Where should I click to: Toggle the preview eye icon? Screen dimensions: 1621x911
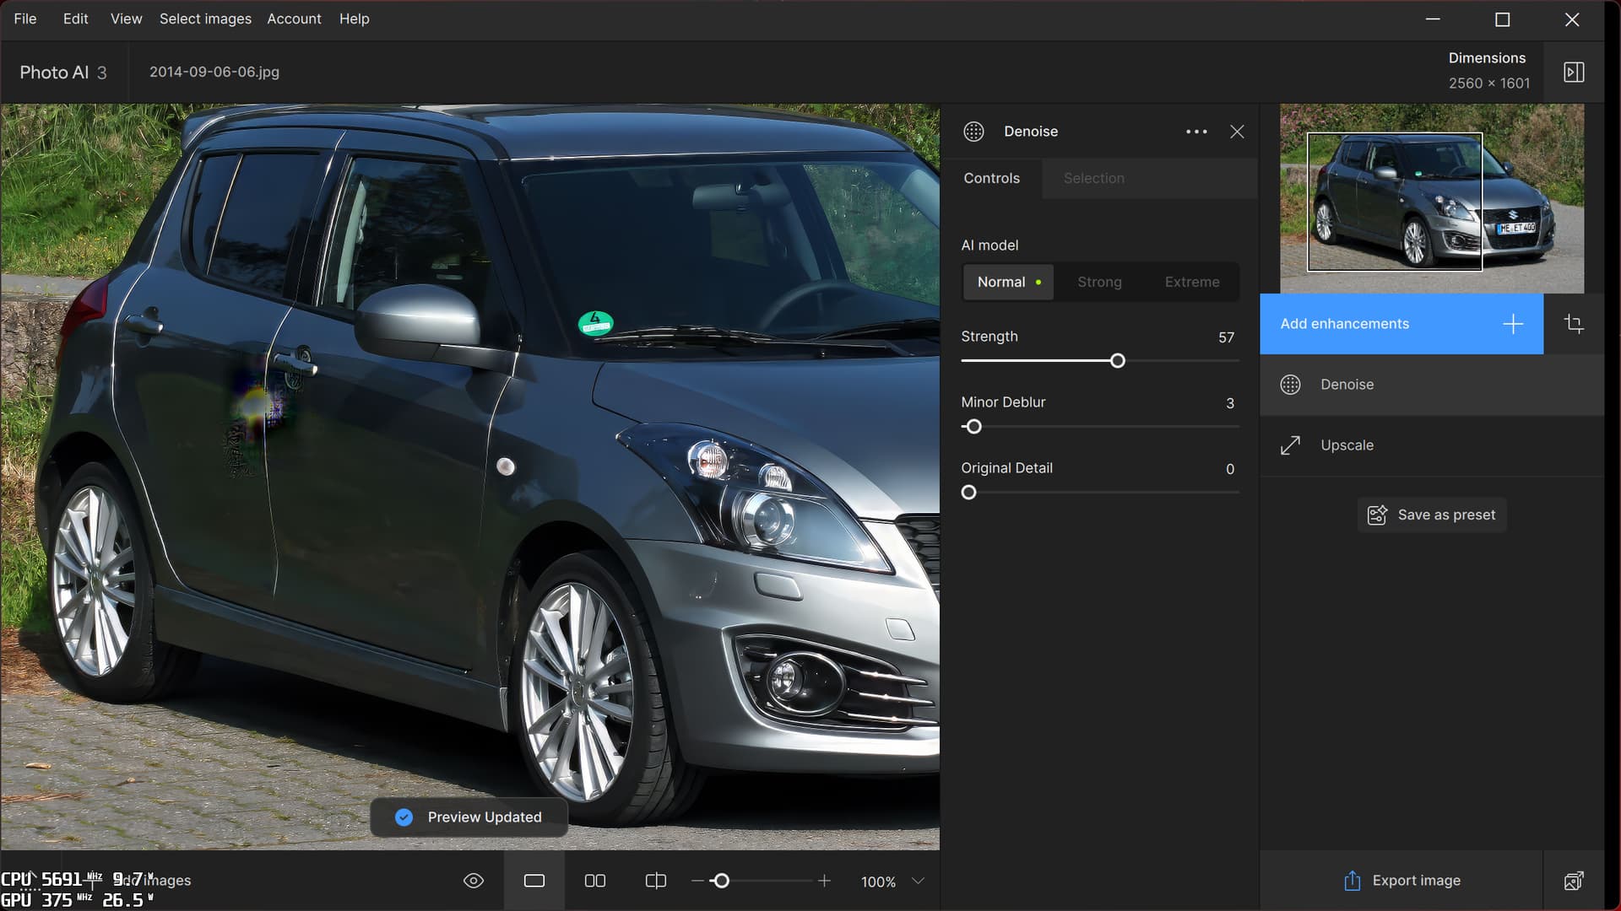[x=474, y=880]
